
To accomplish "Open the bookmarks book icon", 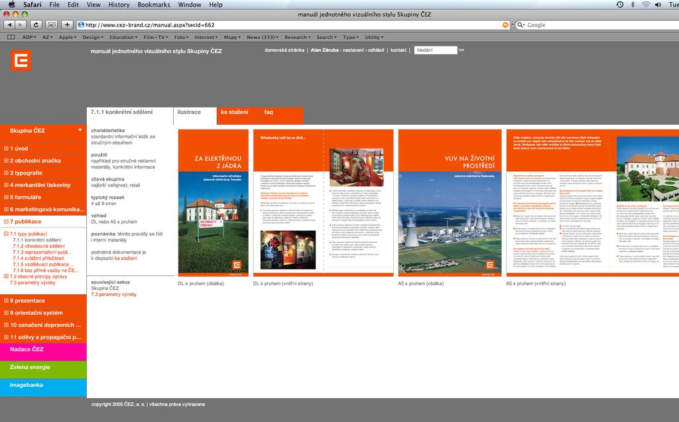I will (x=11, y=37).
